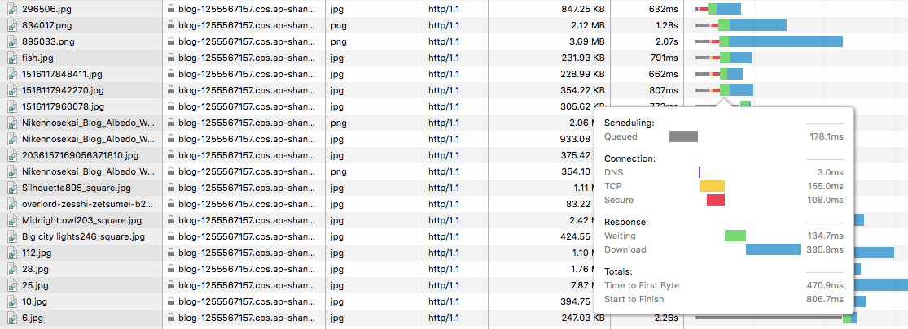Select the Big city lights246_square.jpg entry
The width and height of the screenshot is (908, 329).
[x=83, y=236]
